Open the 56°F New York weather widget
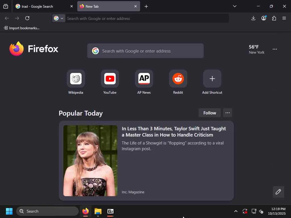The width and height of the screenshot is (291, 218). (257, 49)
